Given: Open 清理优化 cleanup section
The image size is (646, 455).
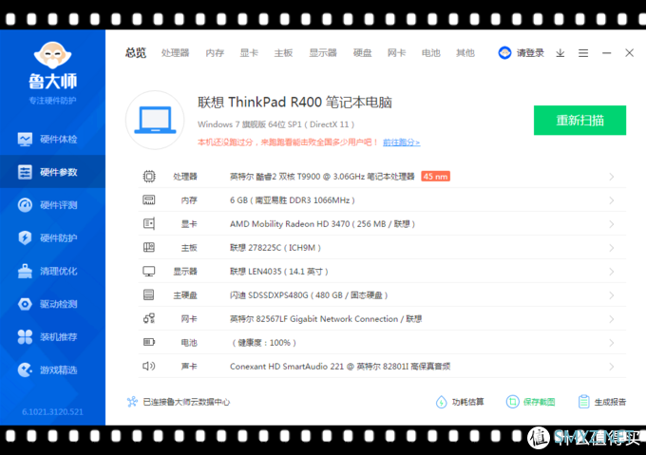Looking at the screenshot, I should point(52,271).
